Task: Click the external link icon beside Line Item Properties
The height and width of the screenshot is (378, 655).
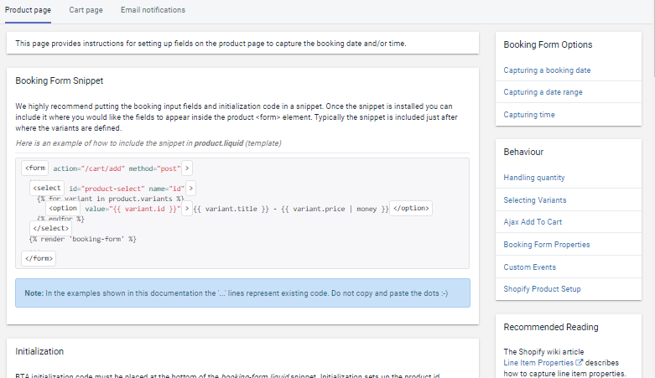Action: click(579, 362)
